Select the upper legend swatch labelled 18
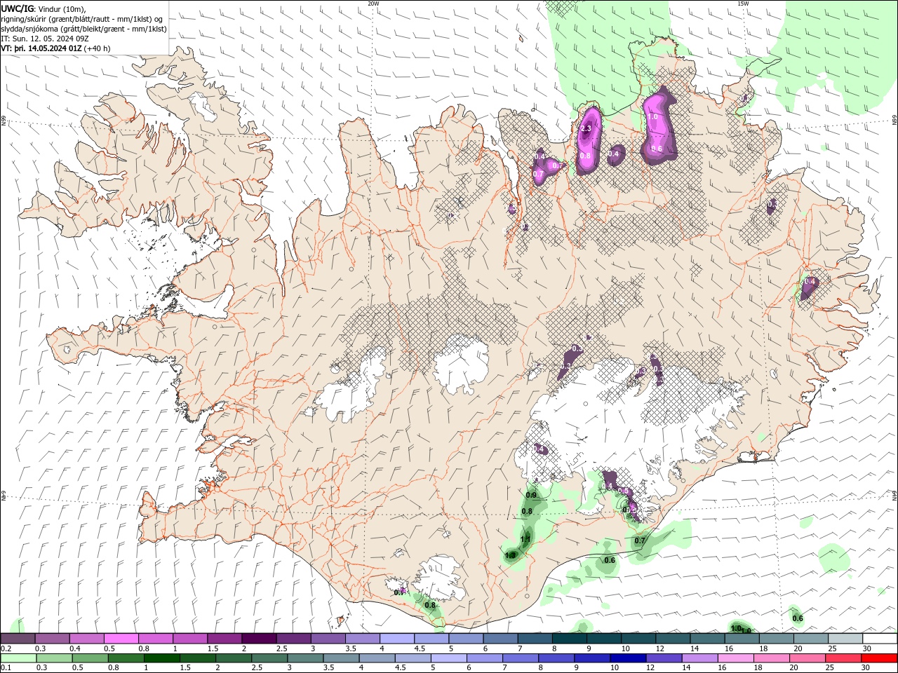This screenshot has height=673, width=898. tap(777, 639)
